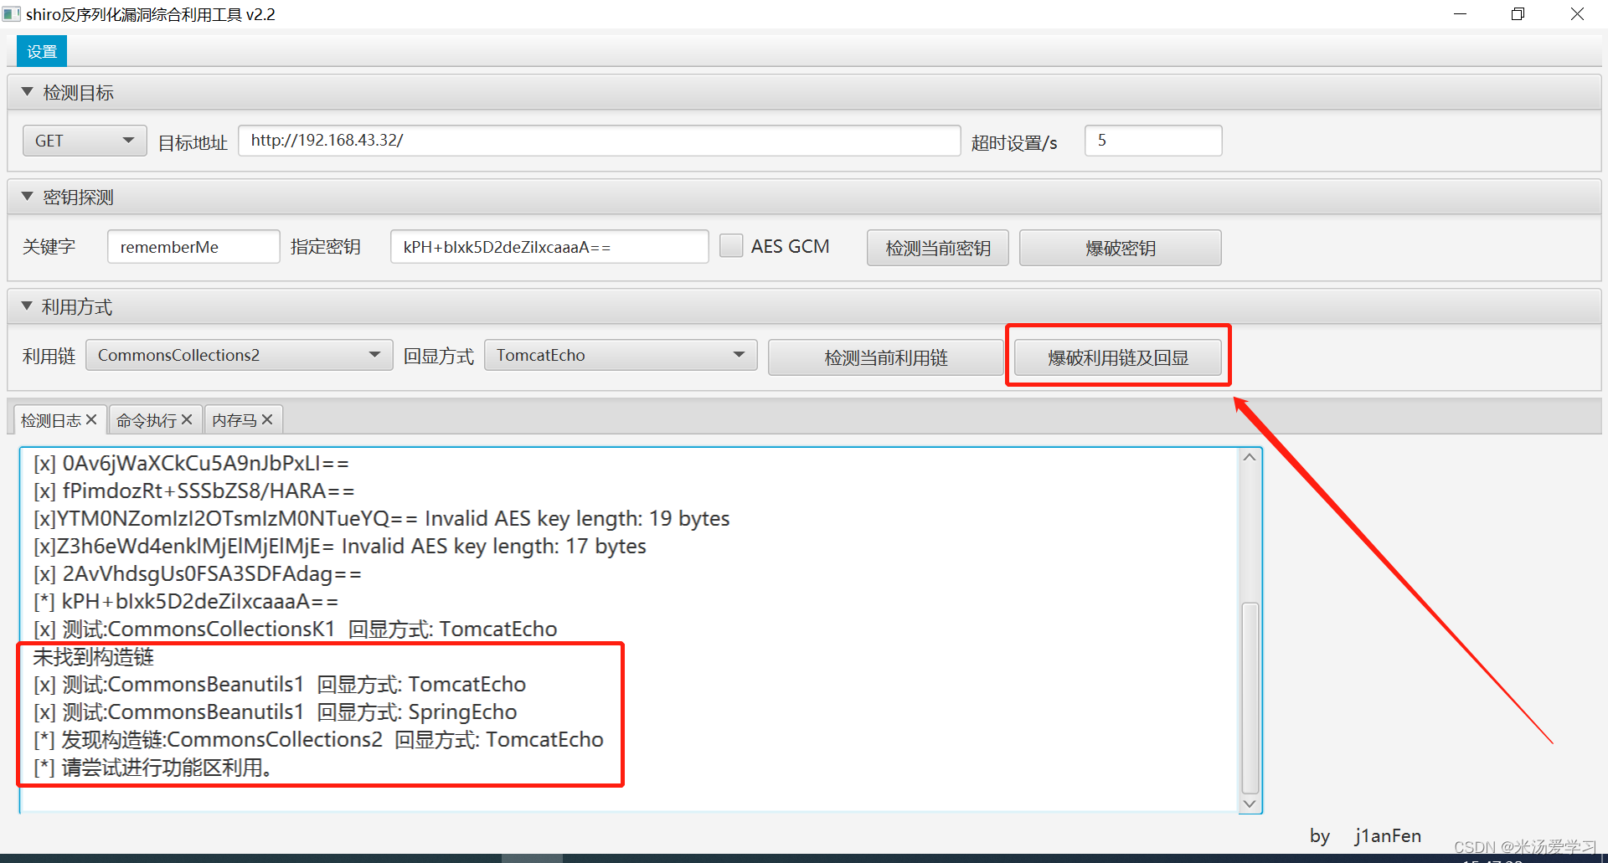Click log line CommonsBeanutils1 with SpringEcho
This screenshot has height=863, width=1608.
pyautogui.click(x=276, y=711)
